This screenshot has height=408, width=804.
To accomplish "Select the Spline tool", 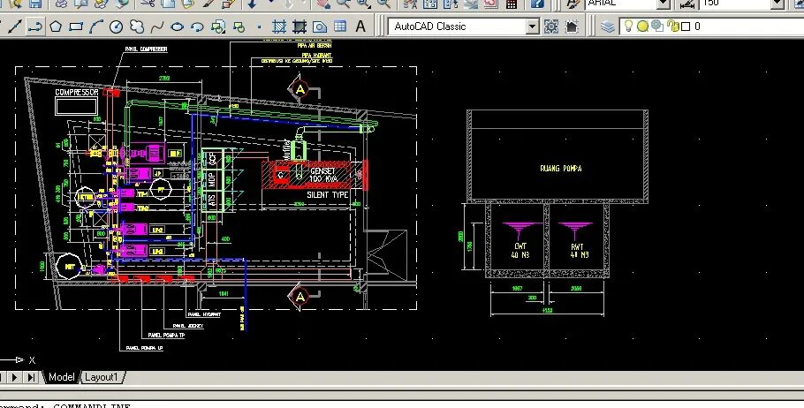I will (x=157, y=26).
